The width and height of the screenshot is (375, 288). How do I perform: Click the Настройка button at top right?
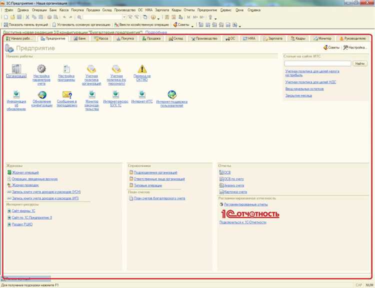[355, 47]
